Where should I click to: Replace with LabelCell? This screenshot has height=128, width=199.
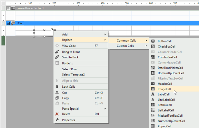pos(174,94)
